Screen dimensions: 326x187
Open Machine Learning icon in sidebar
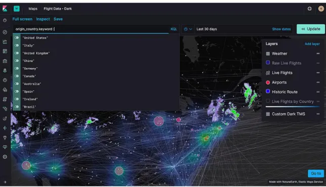point(5,80)
